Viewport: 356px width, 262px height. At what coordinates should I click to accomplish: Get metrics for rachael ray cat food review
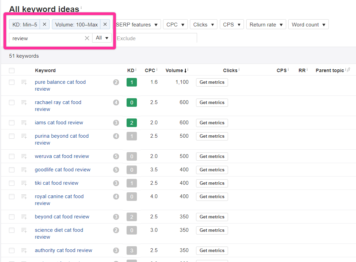point(212,103)
